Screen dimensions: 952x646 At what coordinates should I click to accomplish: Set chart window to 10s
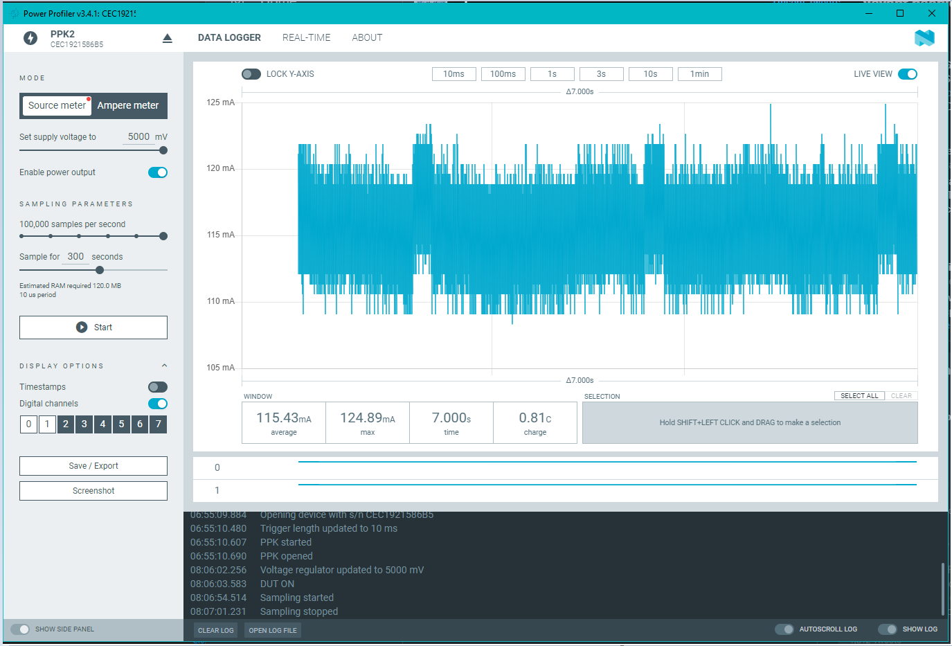click(x=651, y=74)
